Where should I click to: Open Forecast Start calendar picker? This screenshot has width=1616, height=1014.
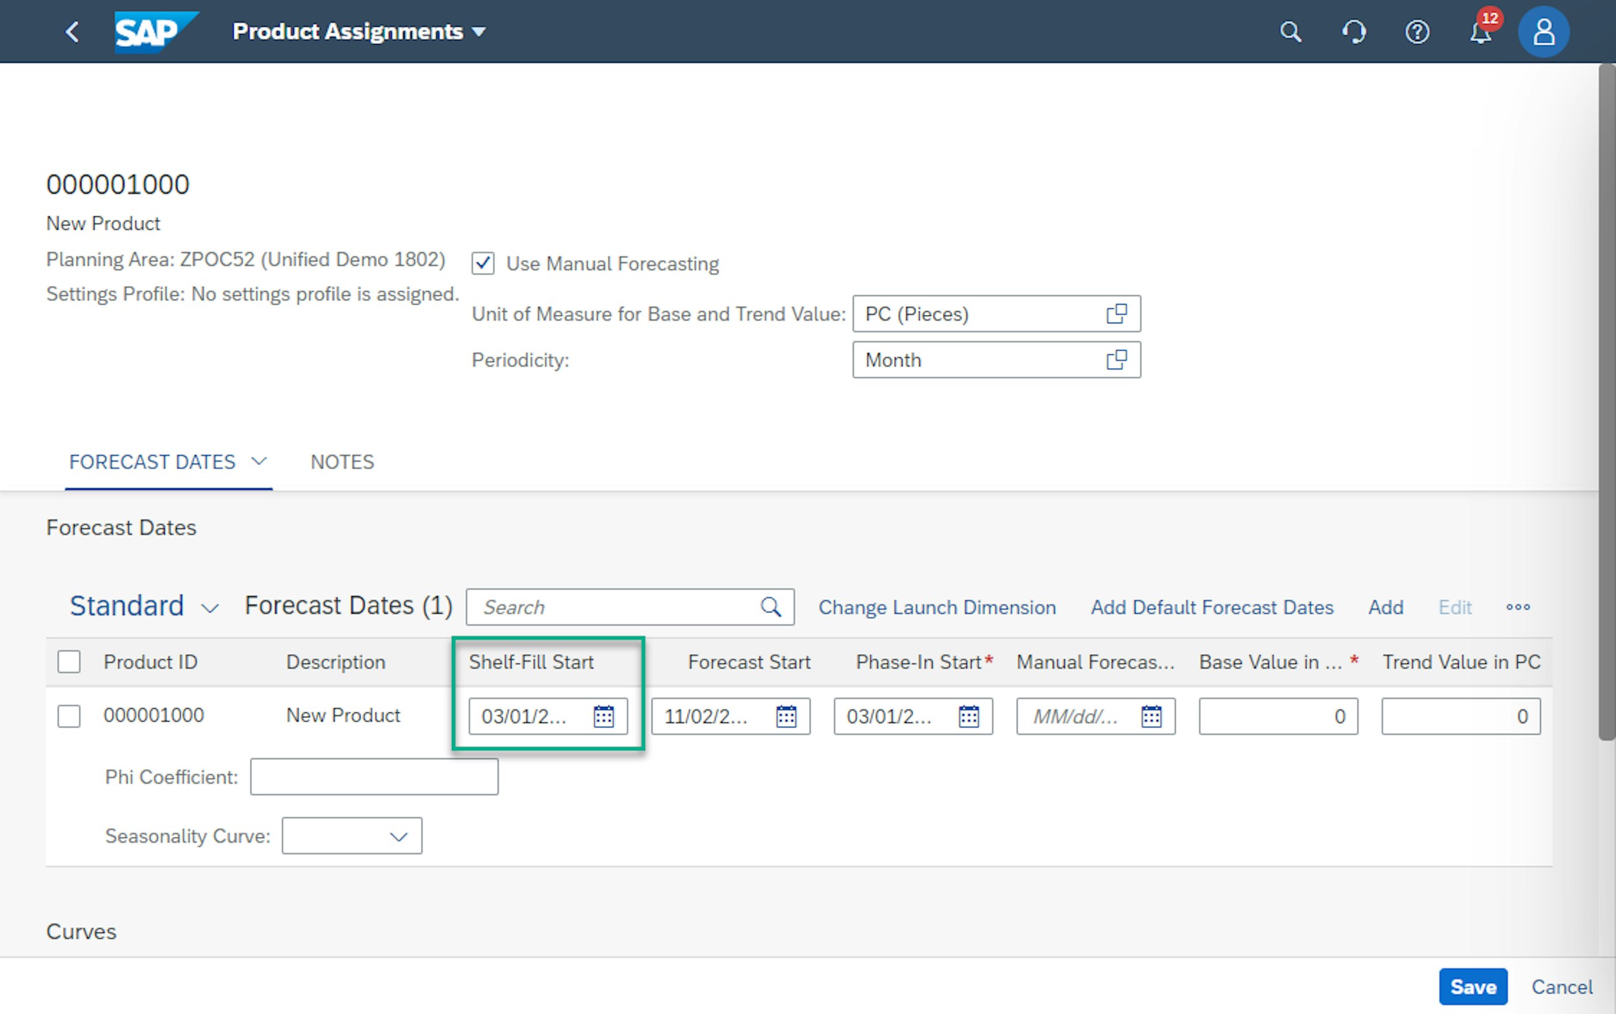[786, 716]
